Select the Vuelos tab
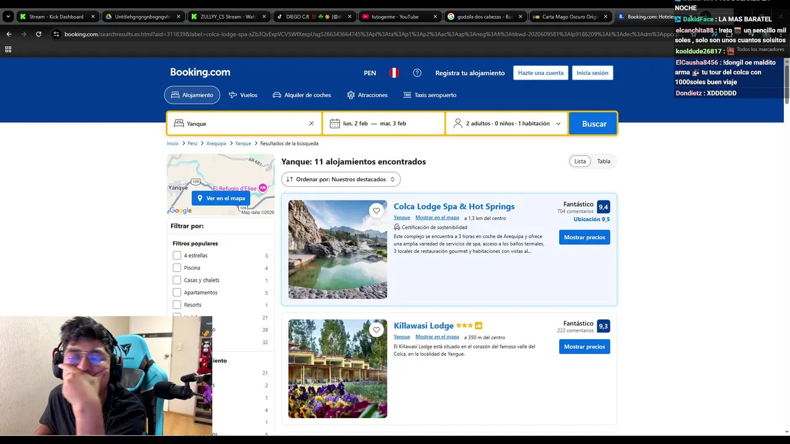This screenshot has width=790, height=444. click(x=243, y=95)
